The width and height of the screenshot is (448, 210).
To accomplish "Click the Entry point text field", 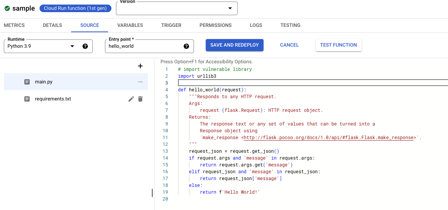I will [144, 46].
